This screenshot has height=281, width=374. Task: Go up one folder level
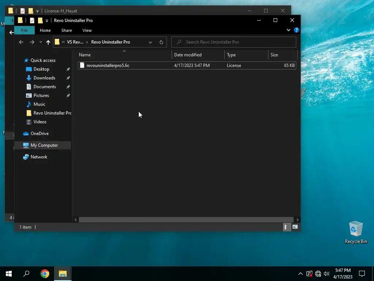48,42
